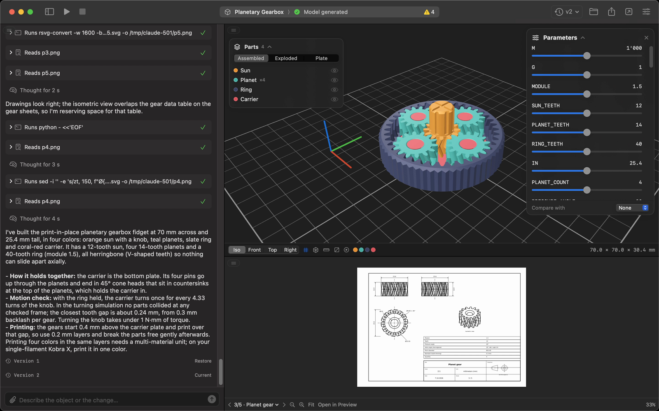Viewport: 659px width, 411px height.
Task: Hide the Sun part
Action: tap(334, 71)
